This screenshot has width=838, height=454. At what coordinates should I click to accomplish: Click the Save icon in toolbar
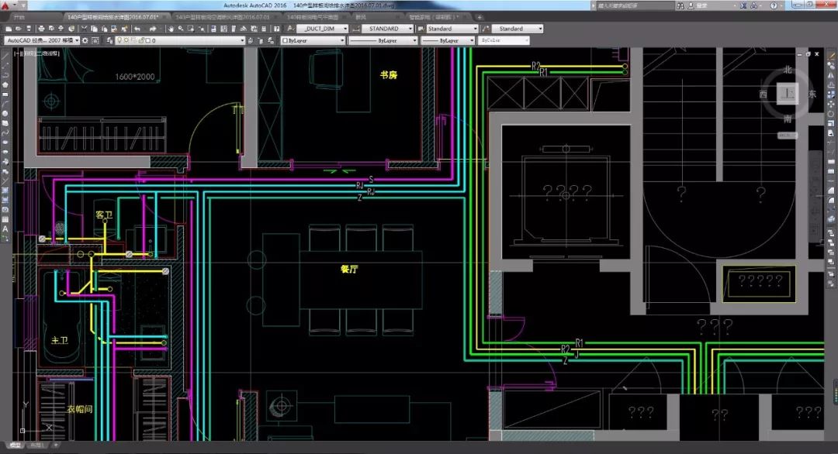(x=29, y=29)
